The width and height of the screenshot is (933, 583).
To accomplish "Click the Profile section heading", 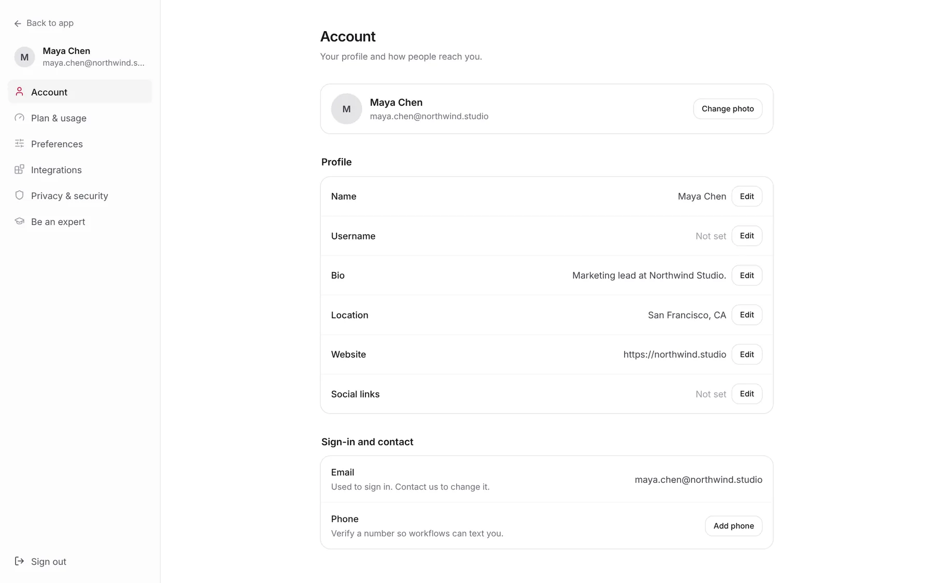I will (336, 162).
